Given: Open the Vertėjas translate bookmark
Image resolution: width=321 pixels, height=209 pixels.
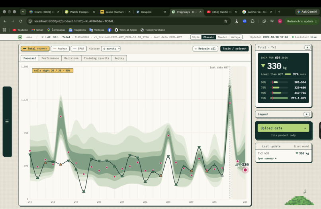Looking at the screenshot, I should tap(97, 30).
